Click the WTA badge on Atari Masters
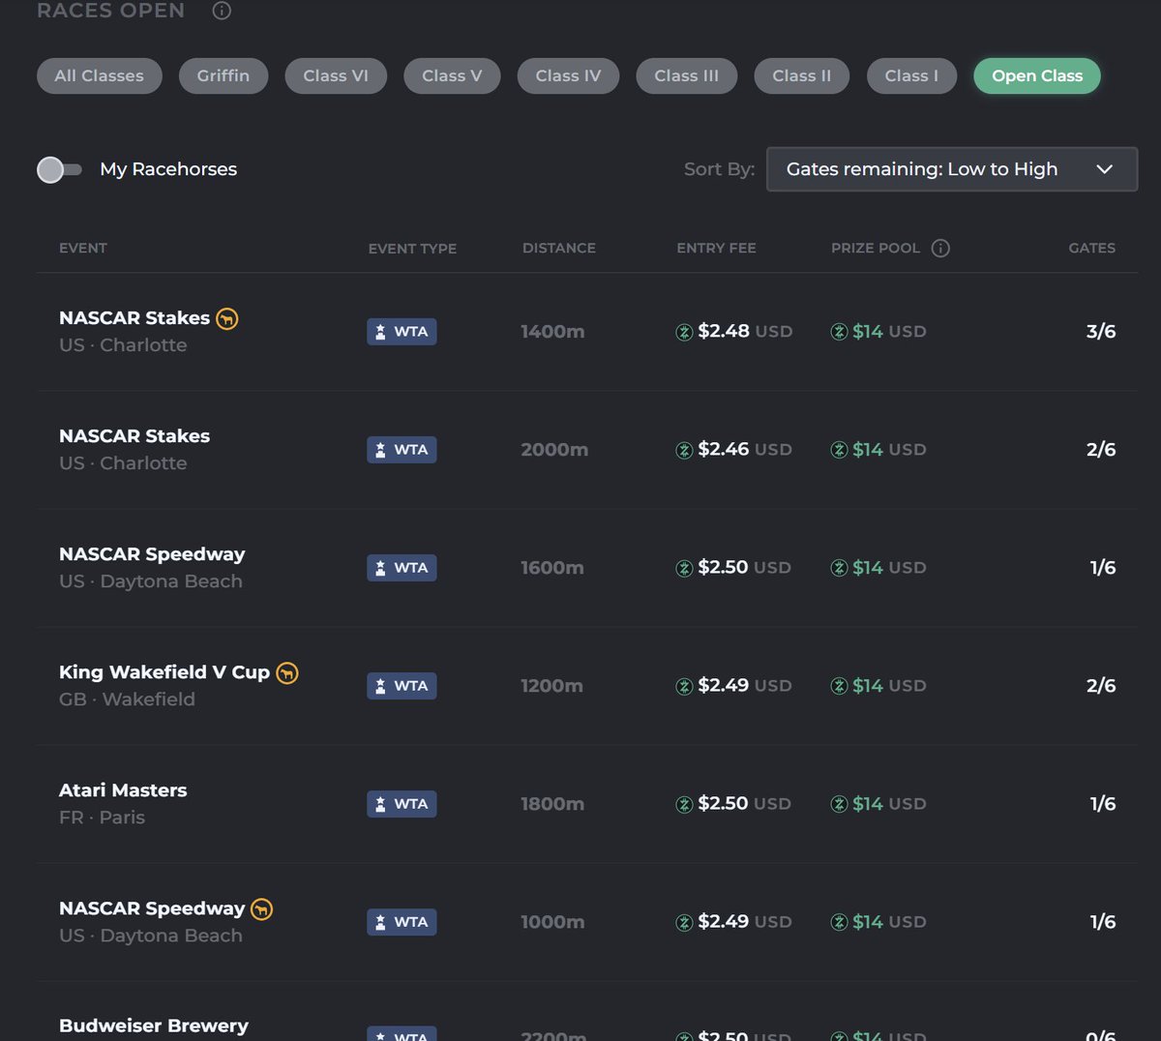 [402, 804]
